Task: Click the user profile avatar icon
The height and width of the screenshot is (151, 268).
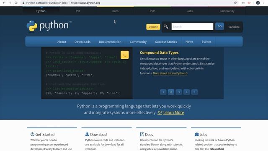Action: (x=258, y=3)
